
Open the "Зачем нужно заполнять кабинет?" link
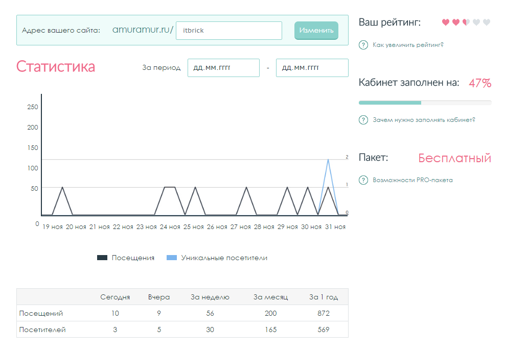click(x=424, y=120)
